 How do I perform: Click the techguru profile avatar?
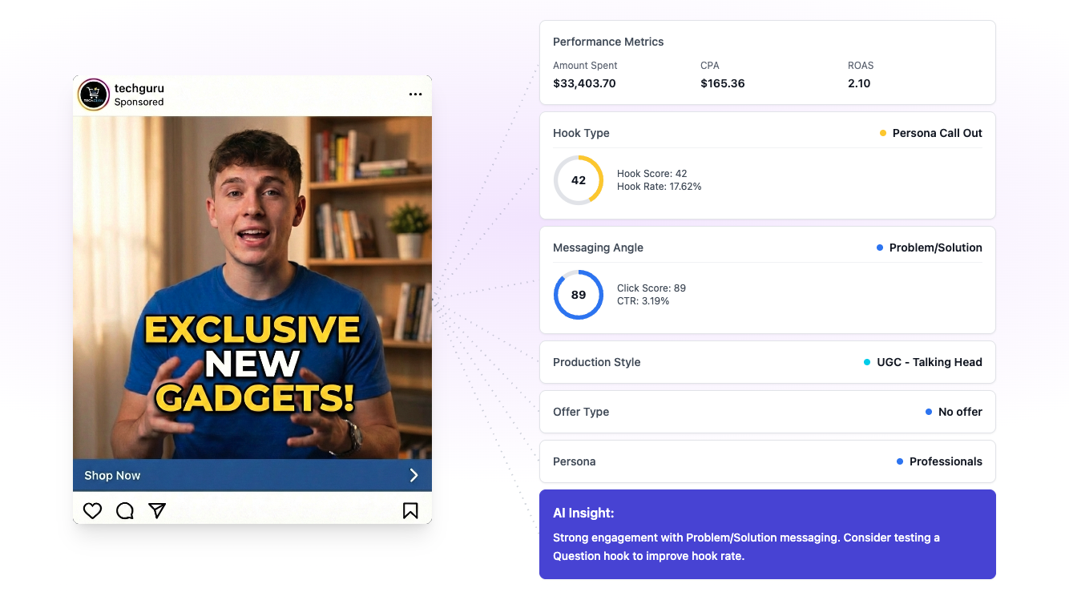[x=93, y=95]
